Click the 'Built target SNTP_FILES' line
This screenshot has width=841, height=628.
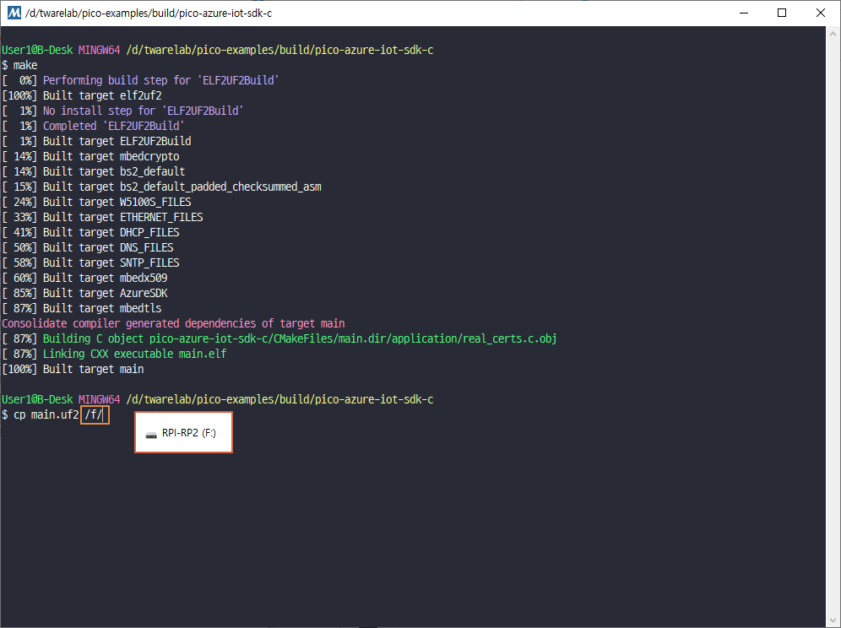pyautogui.click(x=90, y=263)
